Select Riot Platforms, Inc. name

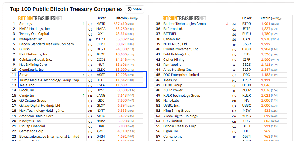click(34, 54)
